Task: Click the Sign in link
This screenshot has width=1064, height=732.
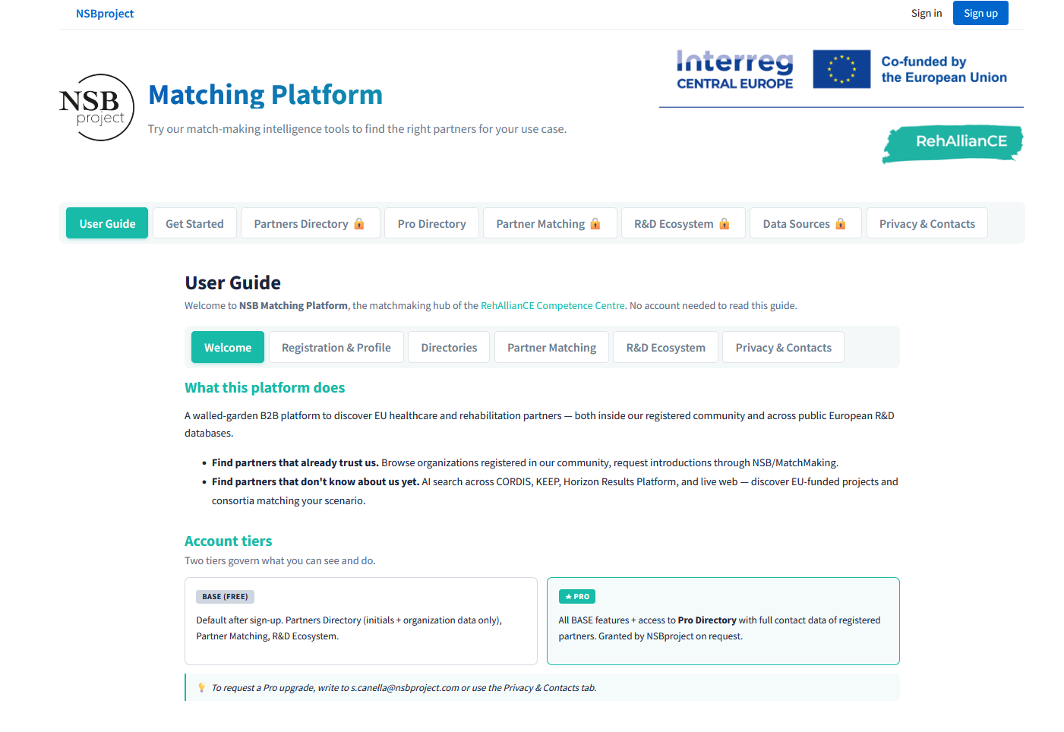Action: tap(927, 13)
